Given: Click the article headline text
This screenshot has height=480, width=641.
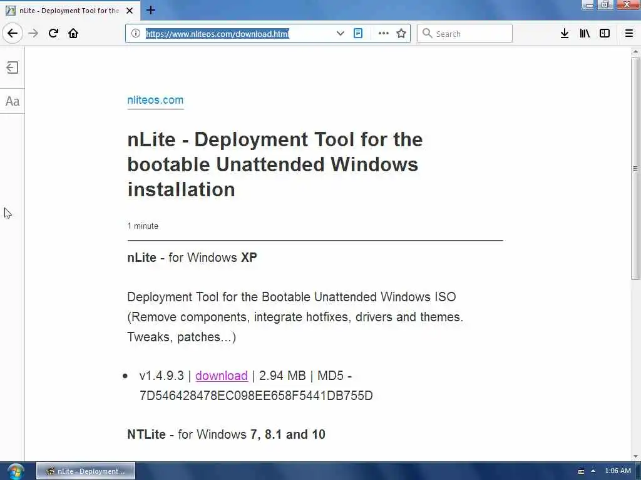Looking at the screenshot, I should point(275,164).
